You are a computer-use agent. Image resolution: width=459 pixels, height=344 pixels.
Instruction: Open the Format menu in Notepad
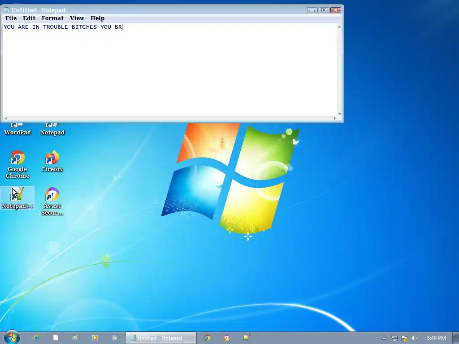pos(52,18)
